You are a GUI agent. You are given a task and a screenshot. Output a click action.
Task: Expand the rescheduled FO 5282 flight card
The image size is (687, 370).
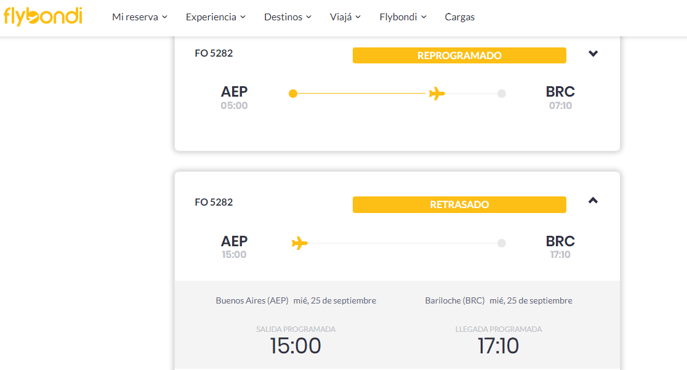[593, 54]
